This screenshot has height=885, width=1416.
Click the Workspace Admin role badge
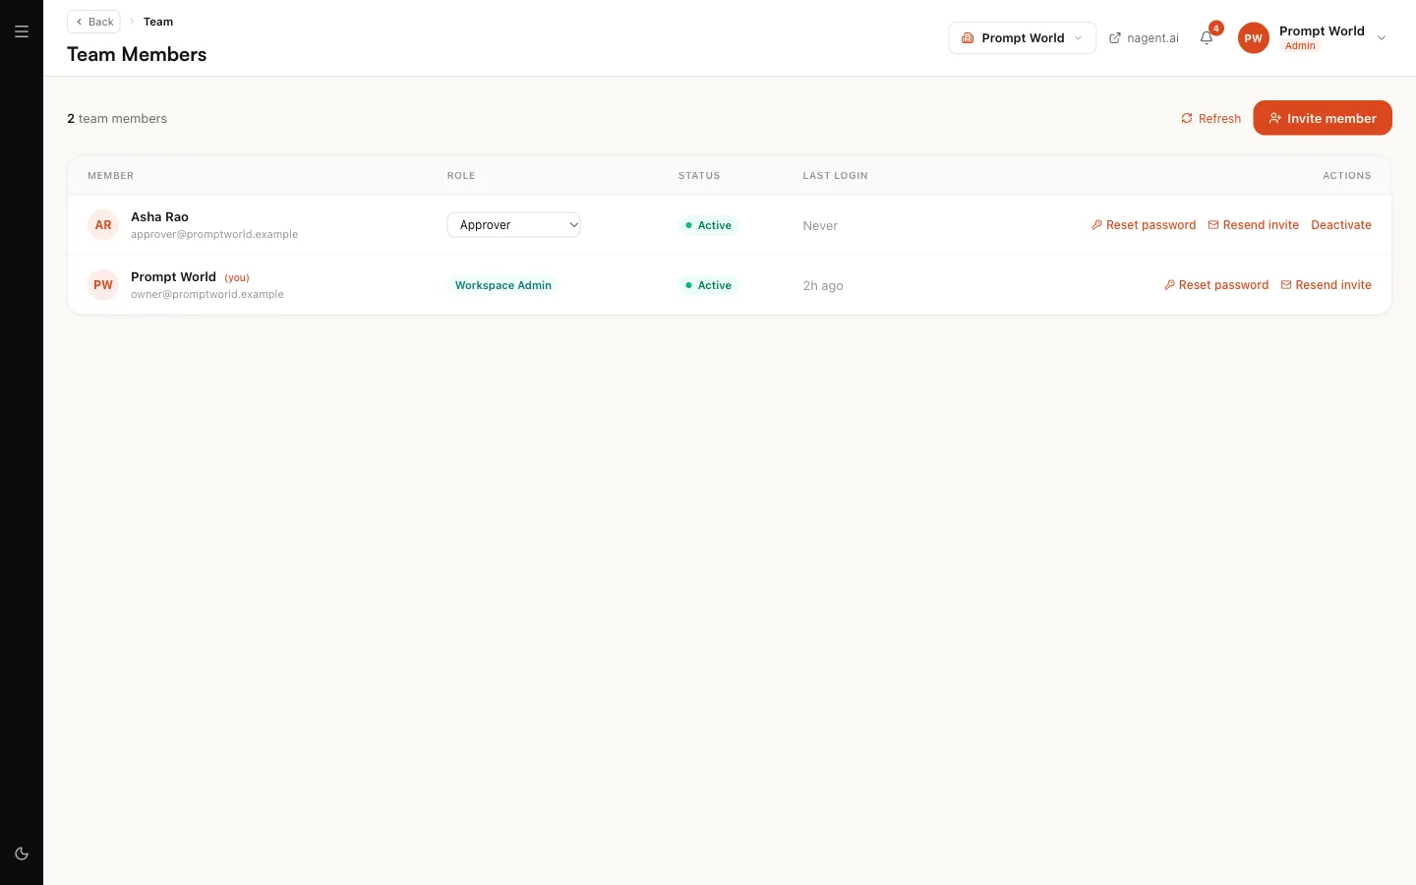[x=503, y=285]
